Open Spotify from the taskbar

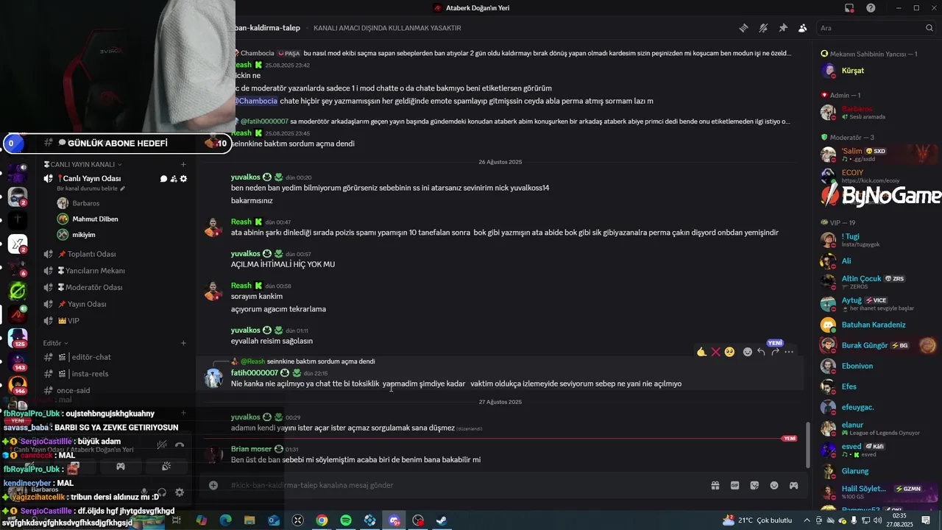click(346, 520)
